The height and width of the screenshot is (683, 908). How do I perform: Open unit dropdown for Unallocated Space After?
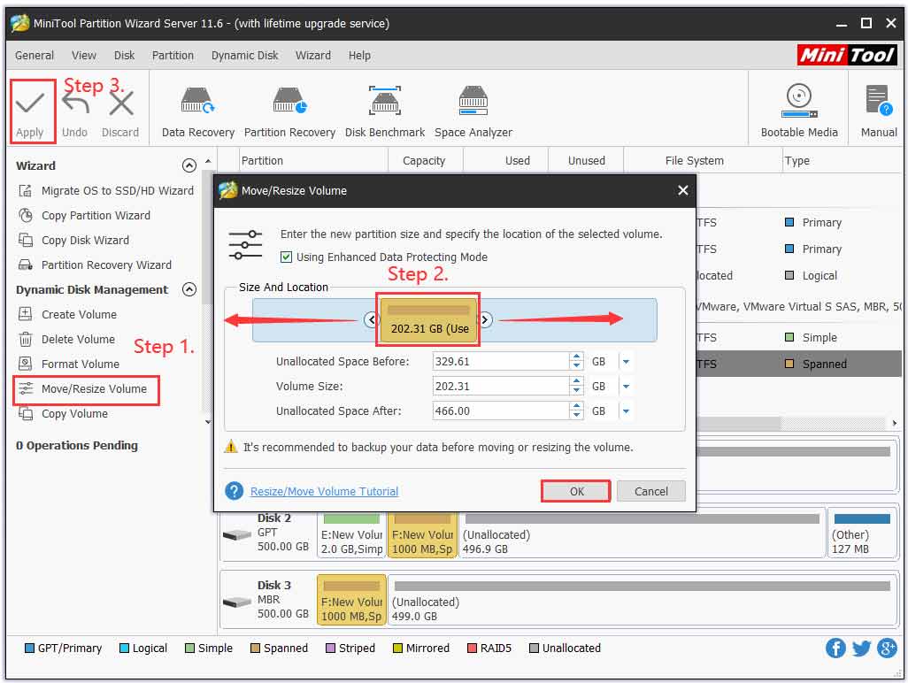[626, 411]
